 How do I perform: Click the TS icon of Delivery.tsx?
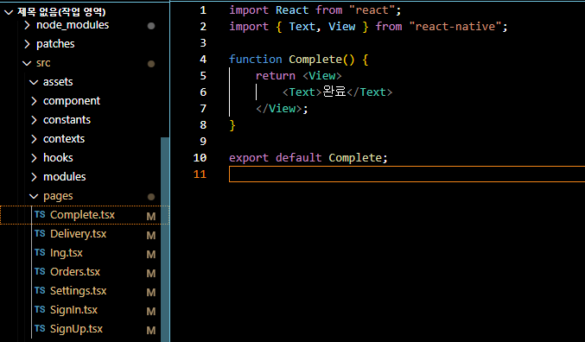[40, 233]
